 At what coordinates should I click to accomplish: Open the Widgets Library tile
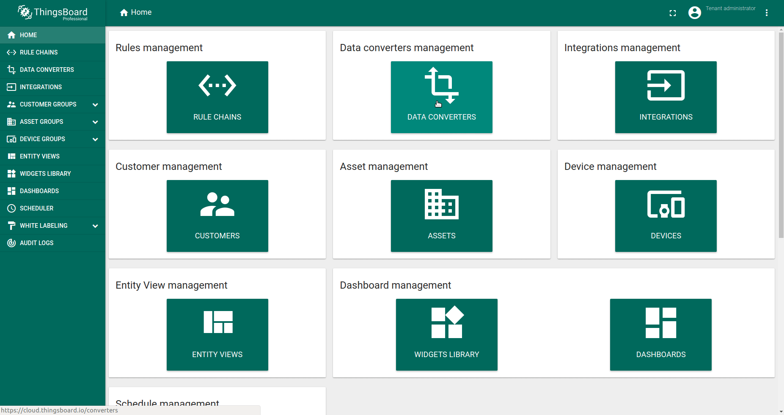point(446,335)
